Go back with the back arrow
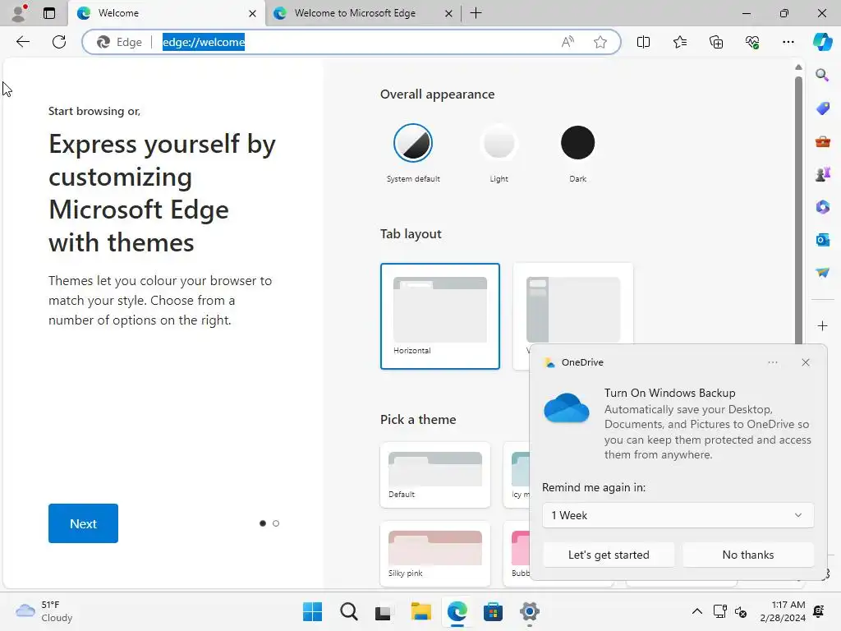The image size is (841, 631). point(23,42)
